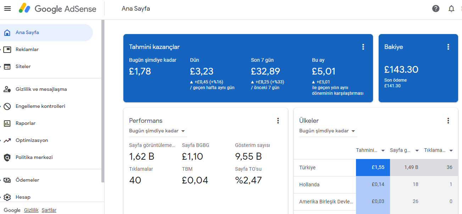Click the £0,03 earnings cell
This screenshot has width=462, height=214.
click(373, 202)
